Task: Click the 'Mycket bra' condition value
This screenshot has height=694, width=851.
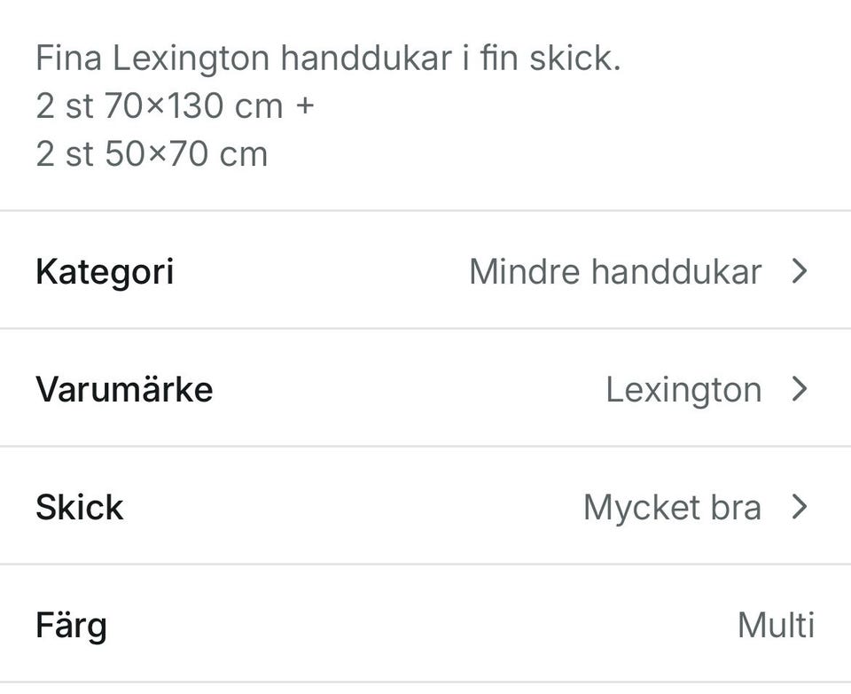Action: click(x=672, y=507)
